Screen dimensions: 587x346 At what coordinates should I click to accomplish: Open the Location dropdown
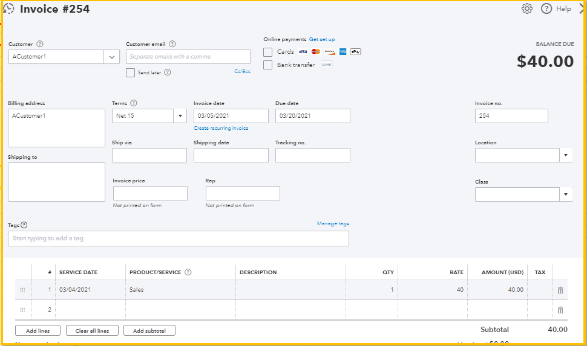point(566,155)
